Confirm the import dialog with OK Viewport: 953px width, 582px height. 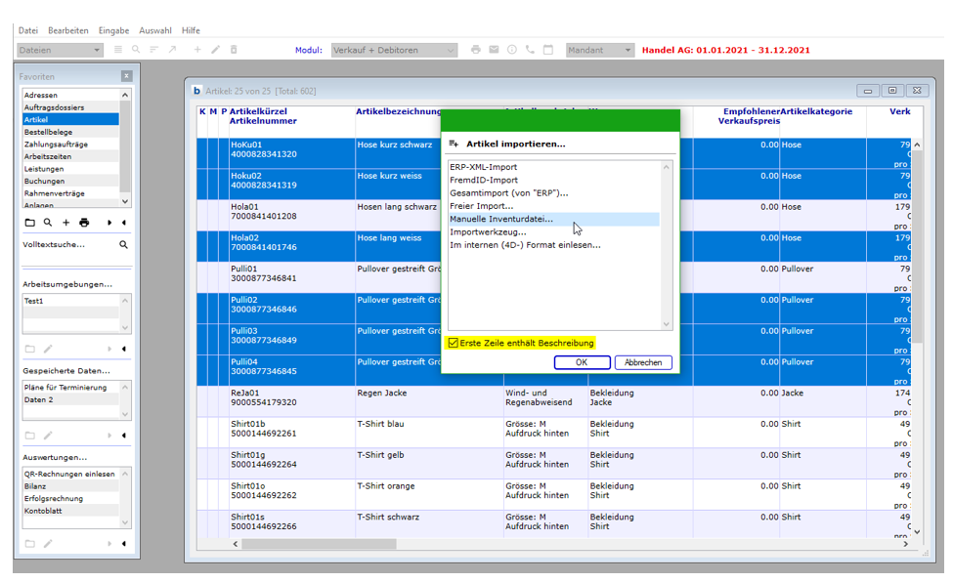[x=582, y=362]
